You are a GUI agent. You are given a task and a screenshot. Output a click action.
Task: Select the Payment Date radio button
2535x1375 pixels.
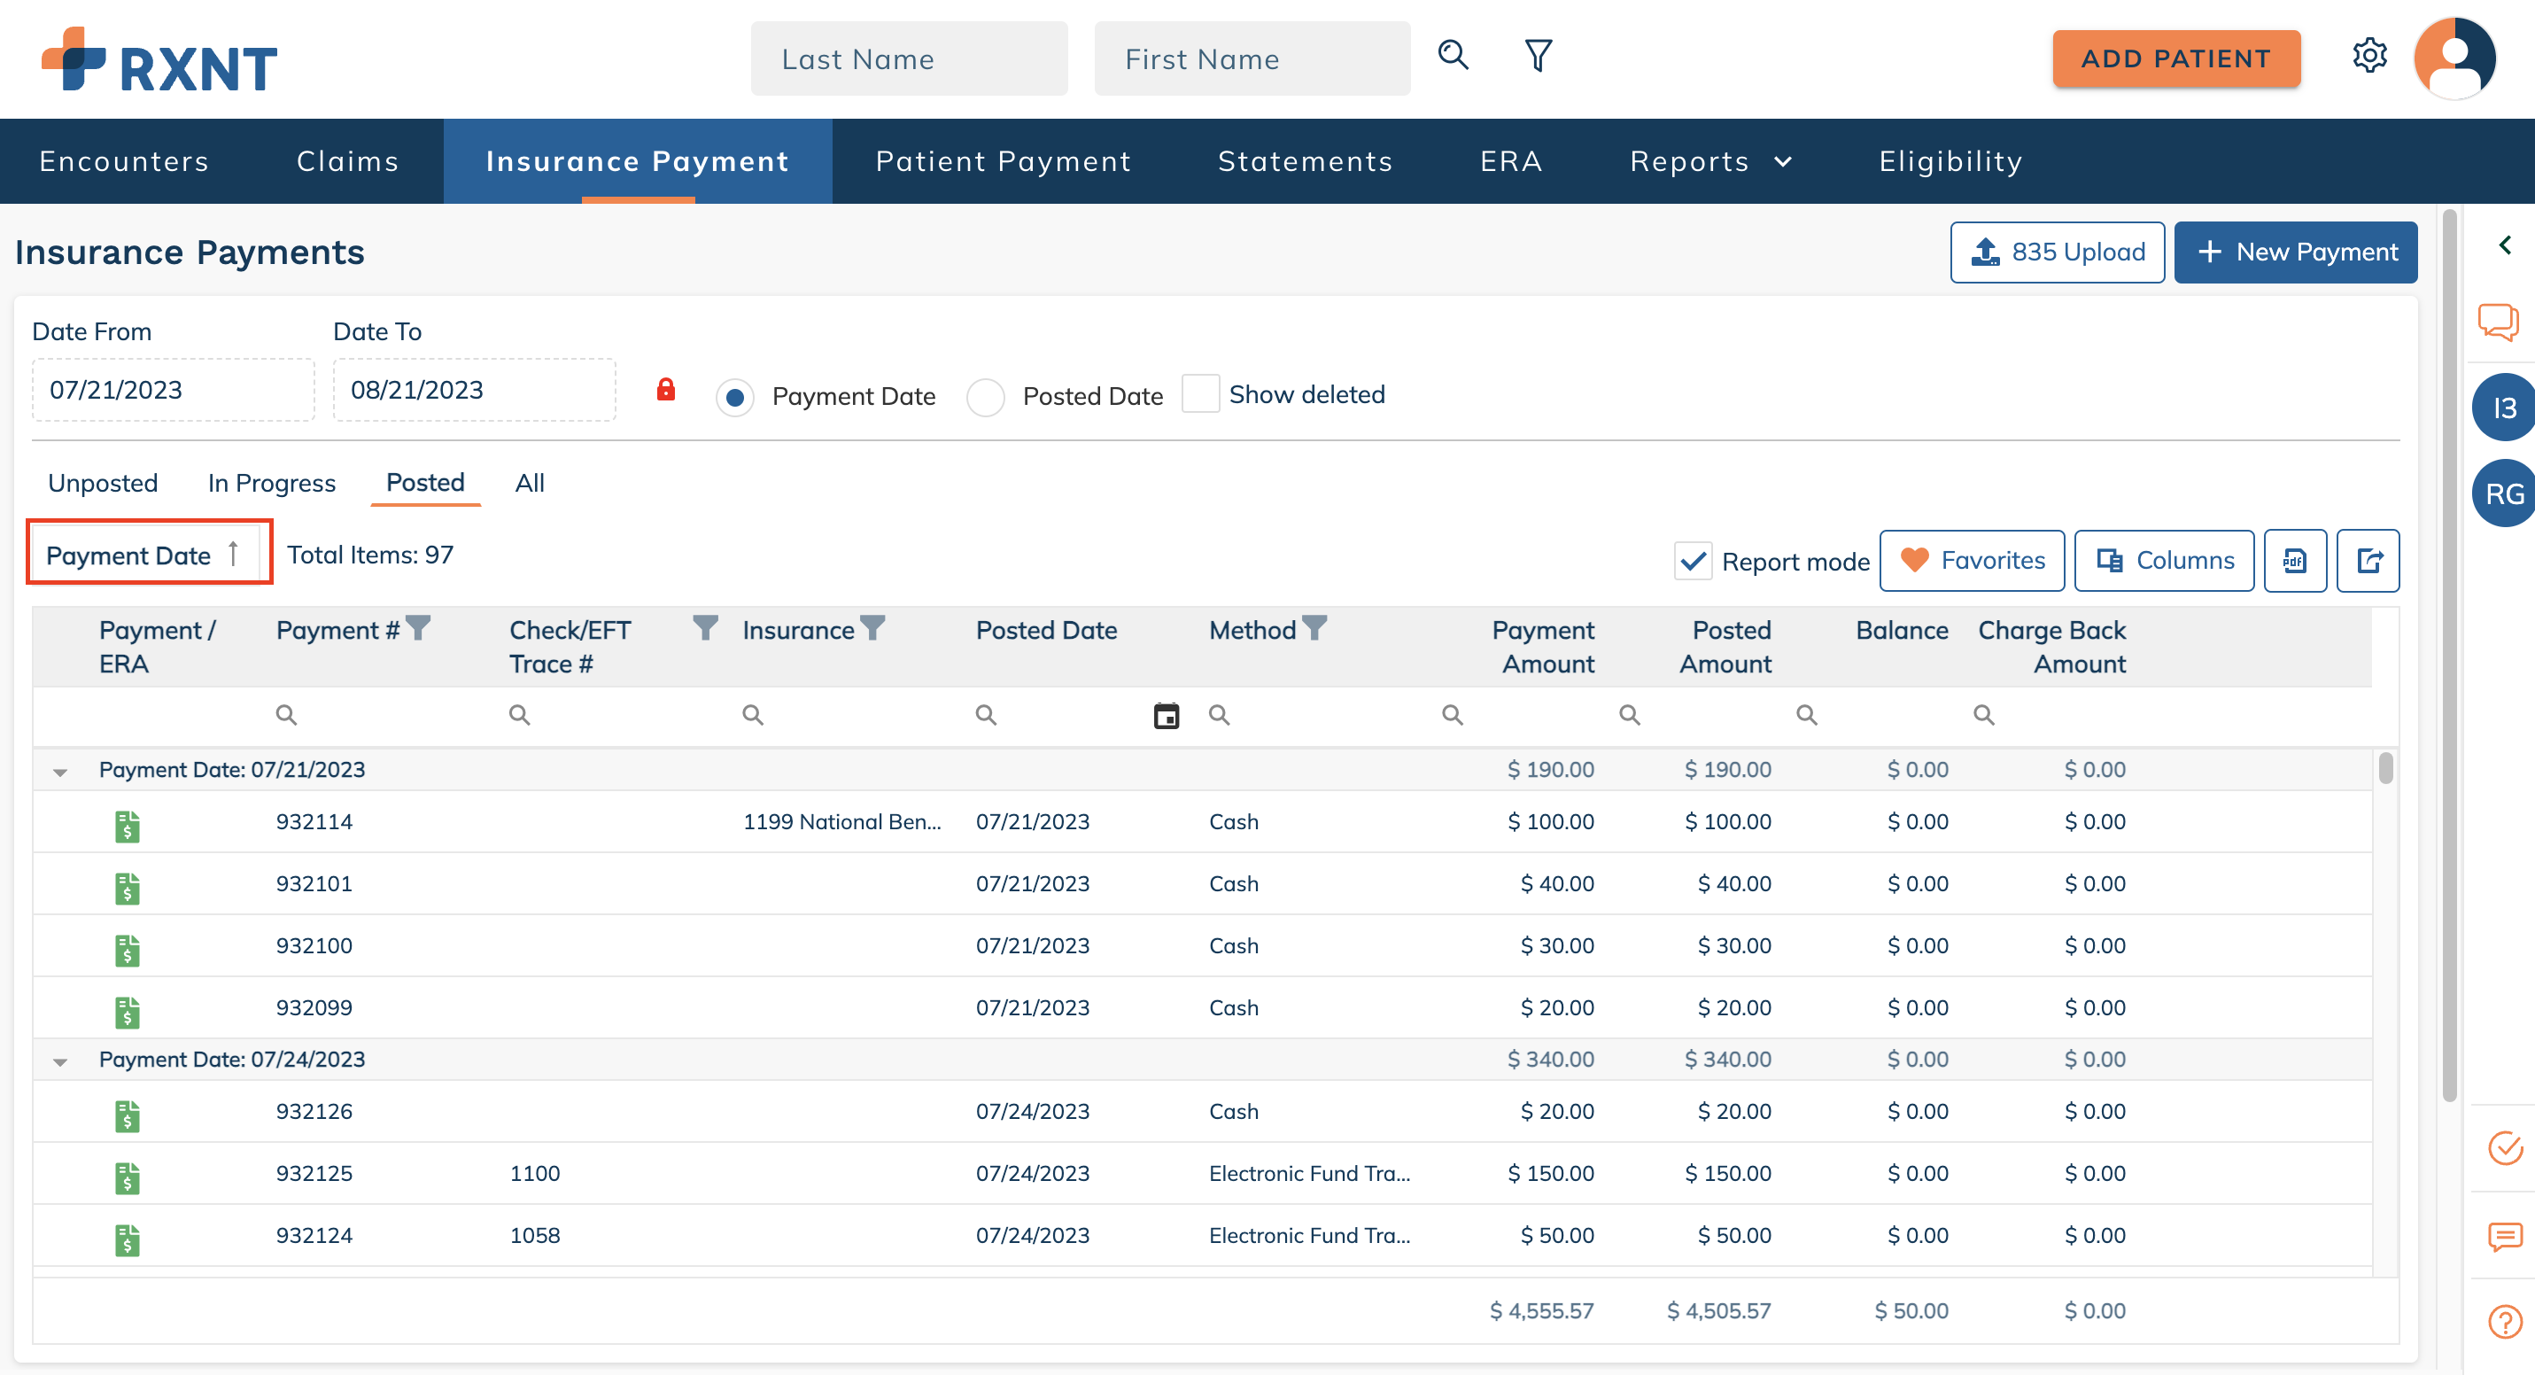pyautogui.click(x=734, y=397)
